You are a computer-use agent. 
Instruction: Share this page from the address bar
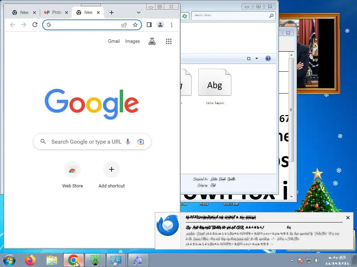124,25
